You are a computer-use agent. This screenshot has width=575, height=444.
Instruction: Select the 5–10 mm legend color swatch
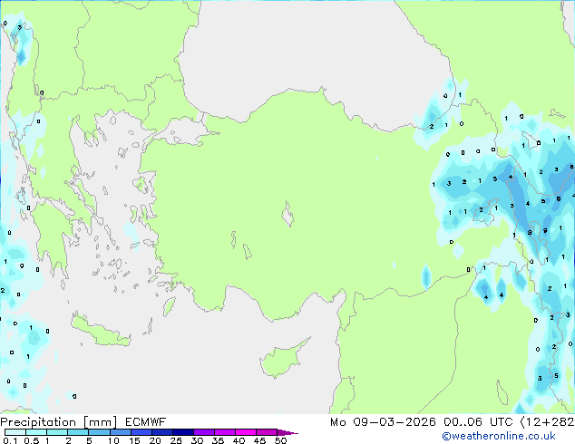click(99, 432)
